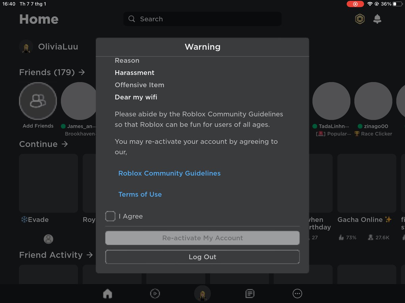Click the Harassment reason text
Screen dimensions: 405x303
[135, 73]
